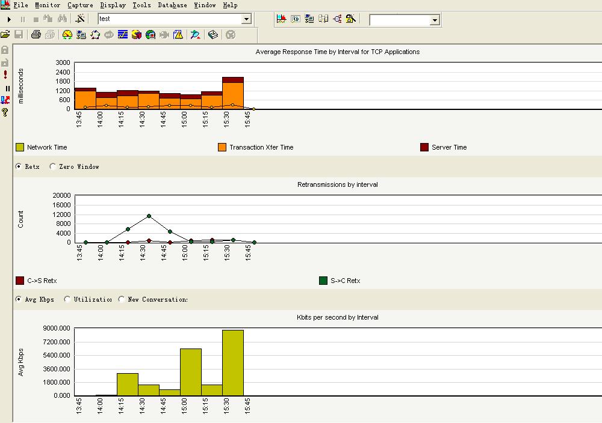
Task: Select the Retx radio button
Action: [x=19, y=166]
